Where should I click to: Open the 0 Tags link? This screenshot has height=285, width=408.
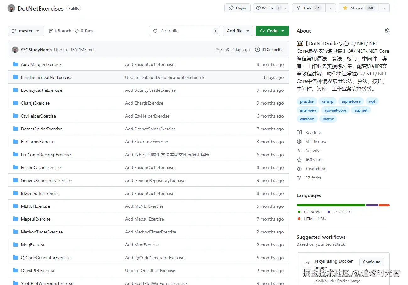(84, 31)
